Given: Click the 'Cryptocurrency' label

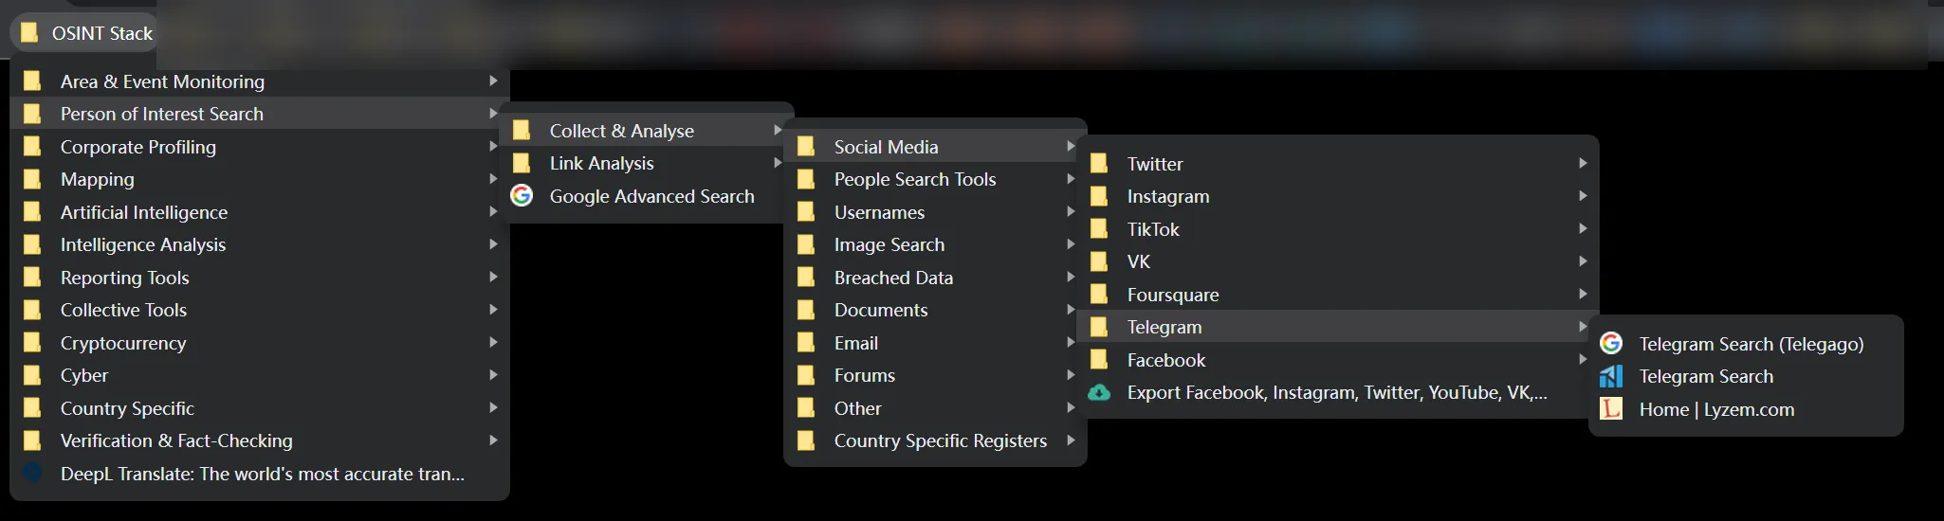Looking at the screenshot, I should 123,343.
